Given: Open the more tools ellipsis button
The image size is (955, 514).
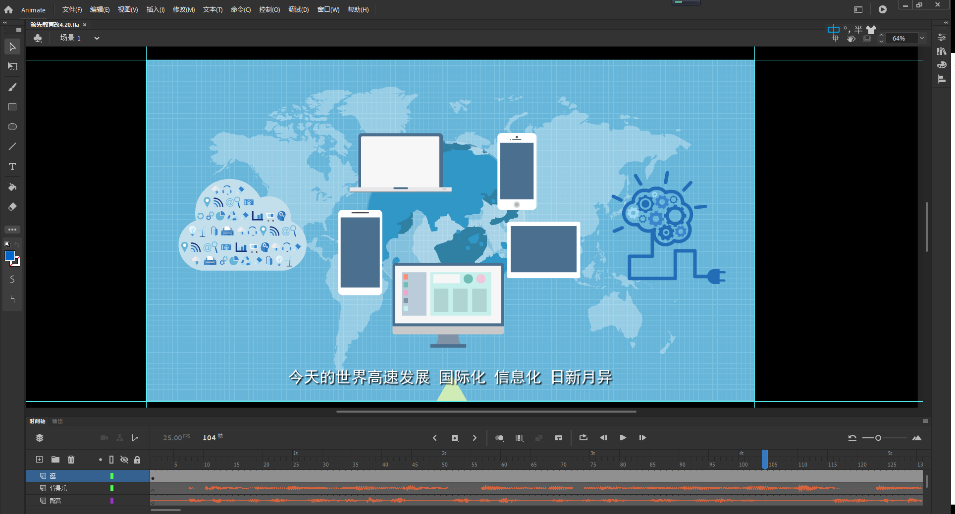Looking at the screenshot, I should coord(12,230).
